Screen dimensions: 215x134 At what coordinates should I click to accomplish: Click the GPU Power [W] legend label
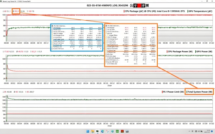click(x=204, y=51)
